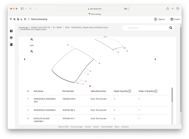The width and height of the screenshot is (189, 139).
Task: Click RESET to reset diagram zoom
Action: pyautogui.click(x=32, y=46)
